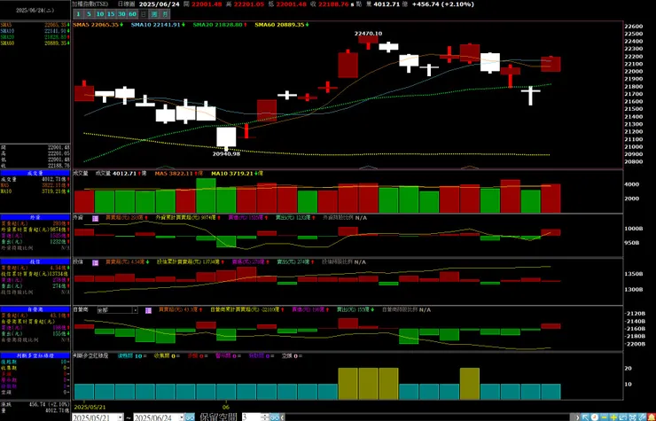Select the weekly (週) timeframe button
The height and width of the screenshot is (421, 656).
click(154, 14)
